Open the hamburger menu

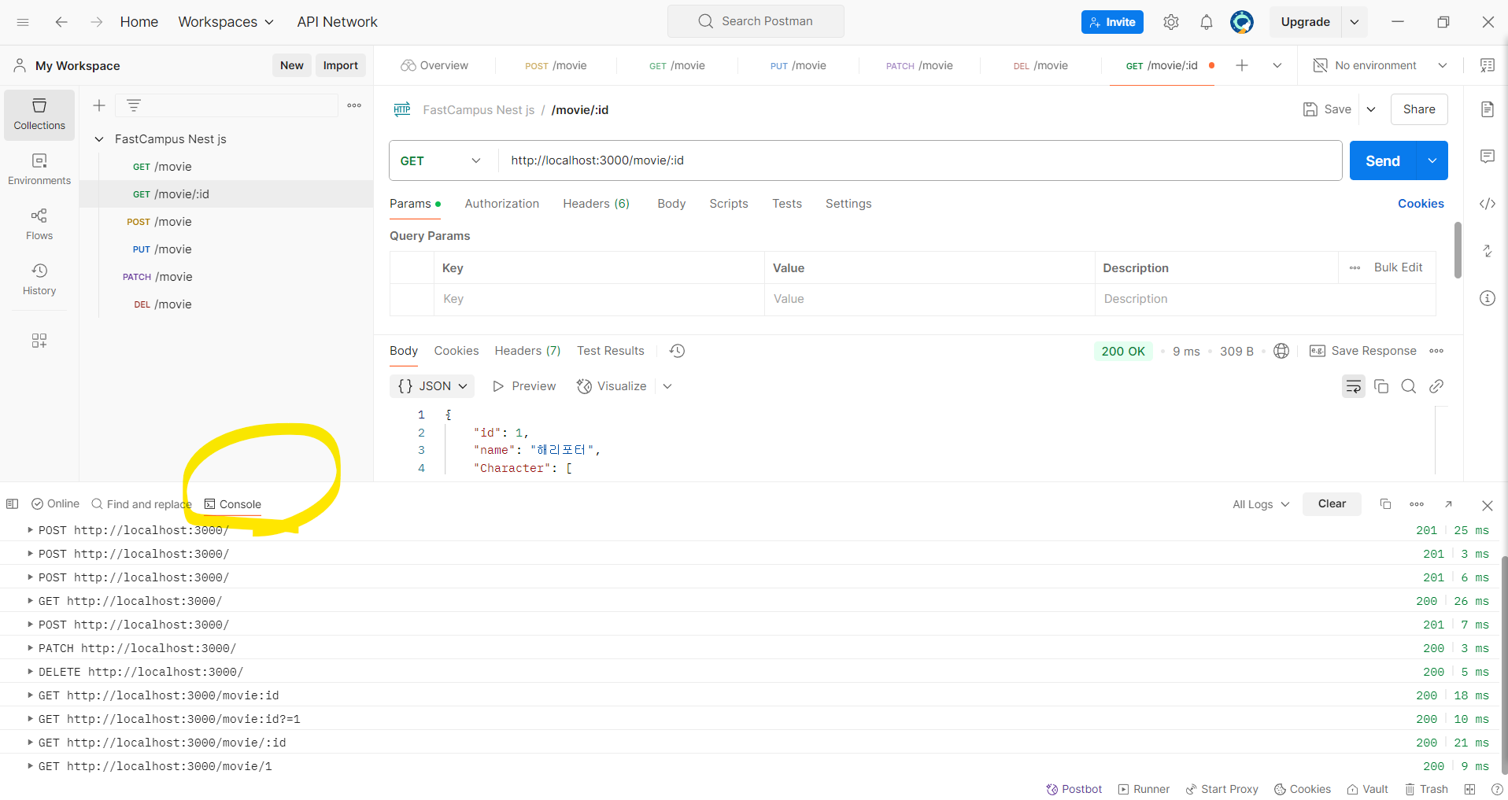23,22
